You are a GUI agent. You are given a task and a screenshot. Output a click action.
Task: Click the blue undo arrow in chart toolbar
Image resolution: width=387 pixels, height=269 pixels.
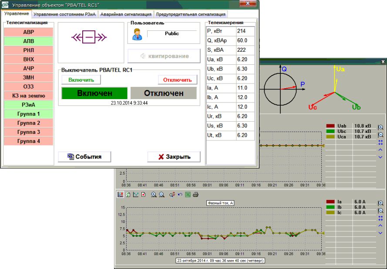(x=180, y=195)
